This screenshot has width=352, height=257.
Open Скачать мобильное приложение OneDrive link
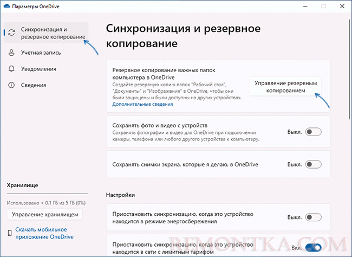pyautogui.click(x=44, y=233)
